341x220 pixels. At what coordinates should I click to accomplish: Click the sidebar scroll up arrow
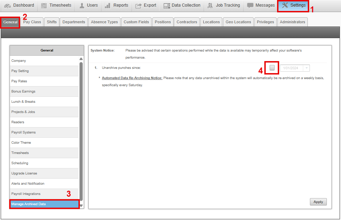[81, 59]
